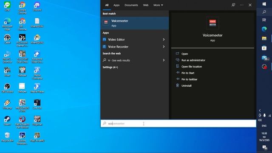Select the KhanEQUAL document file icon
The width and height of the screenshot is (272, 153).
click(37, 23)
